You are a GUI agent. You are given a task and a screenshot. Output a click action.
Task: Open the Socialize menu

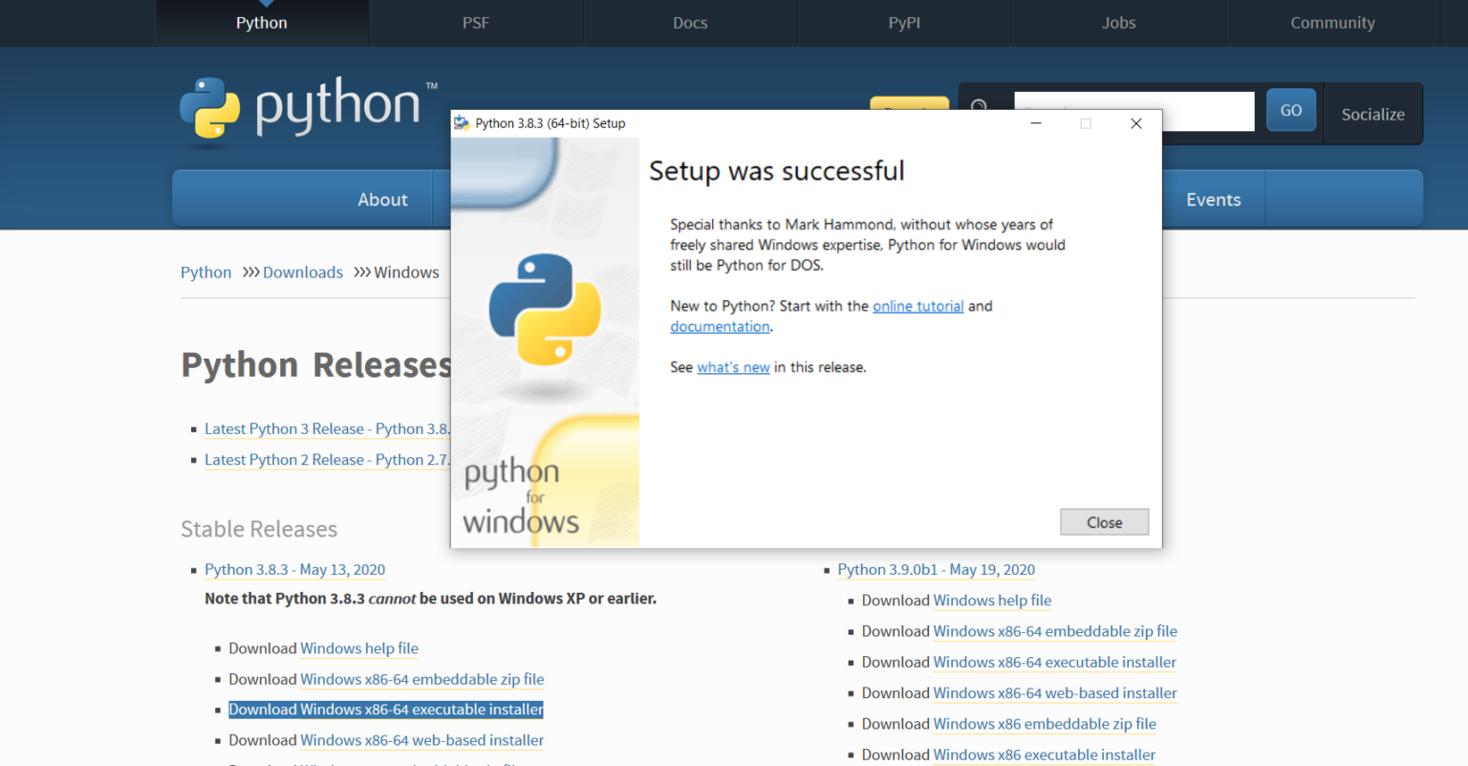click(1372, 114)
